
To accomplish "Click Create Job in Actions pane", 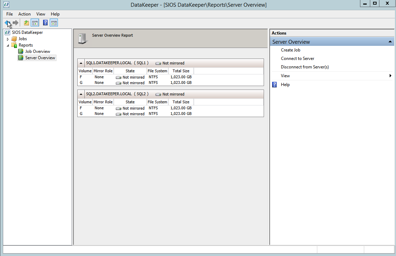I will point(290,50).
